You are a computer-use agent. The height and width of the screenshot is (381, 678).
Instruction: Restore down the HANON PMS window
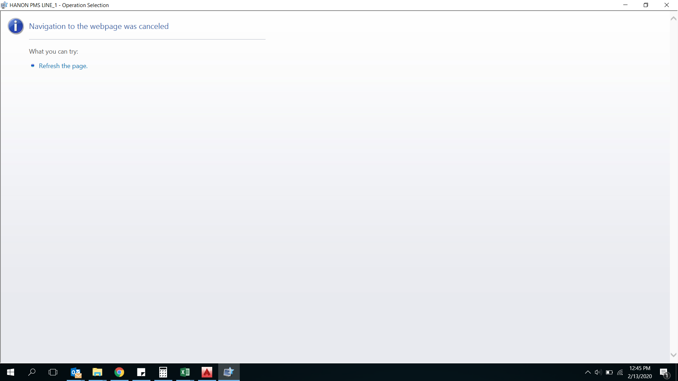[646, 5]
